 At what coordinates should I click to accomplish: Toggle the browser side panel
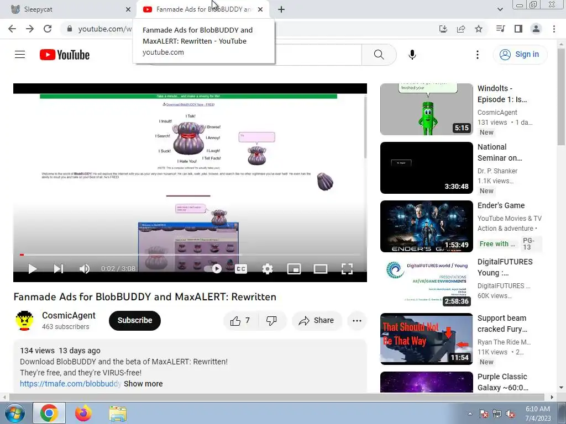tap(518, 29)
